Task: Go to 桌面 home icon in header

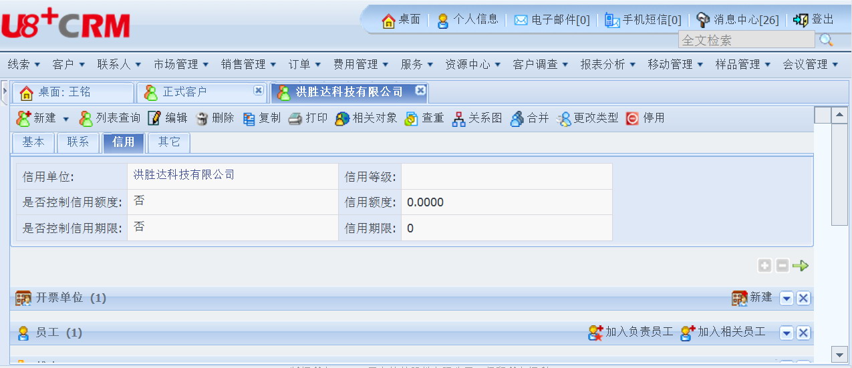Action: 388,20
